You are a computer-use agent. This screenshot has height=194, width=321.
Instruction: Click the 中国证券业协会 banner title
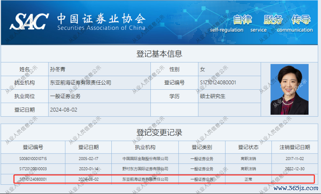[101, 19]
